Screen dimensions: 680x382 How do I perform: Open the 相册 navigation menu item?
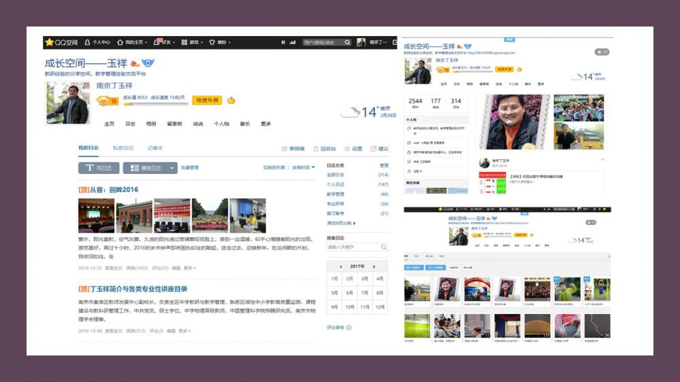click(151, 124)
